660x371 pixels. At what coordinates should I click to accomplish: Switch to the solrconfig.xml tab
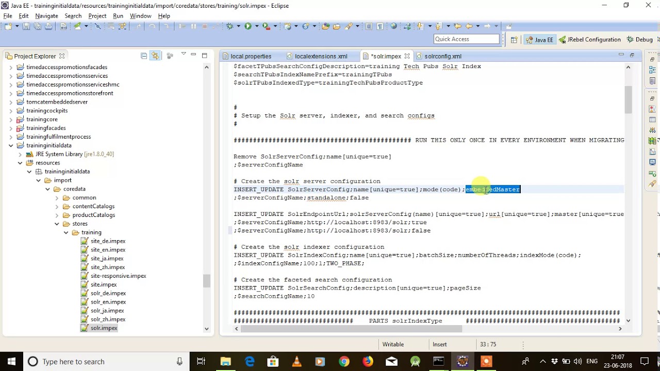tap(442, 56)
